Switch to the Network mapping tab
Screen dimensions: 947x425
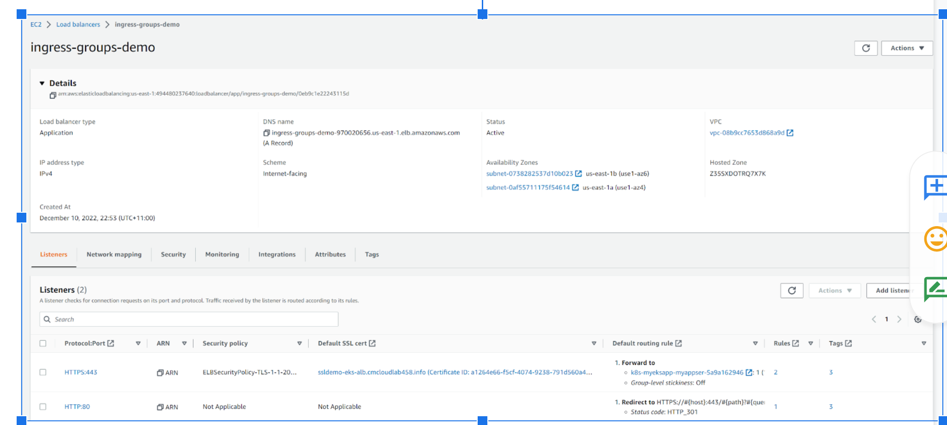pos(113,254)
